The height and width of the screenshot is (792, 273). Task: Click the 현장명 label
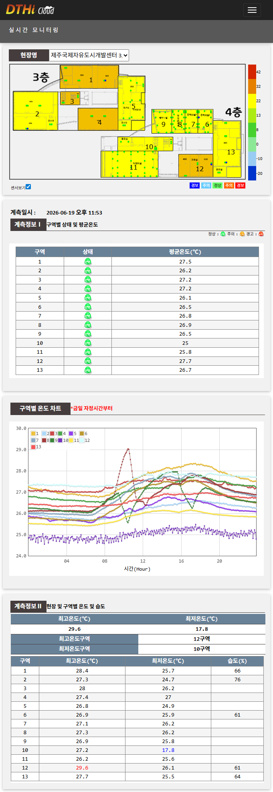pos(29,55)
